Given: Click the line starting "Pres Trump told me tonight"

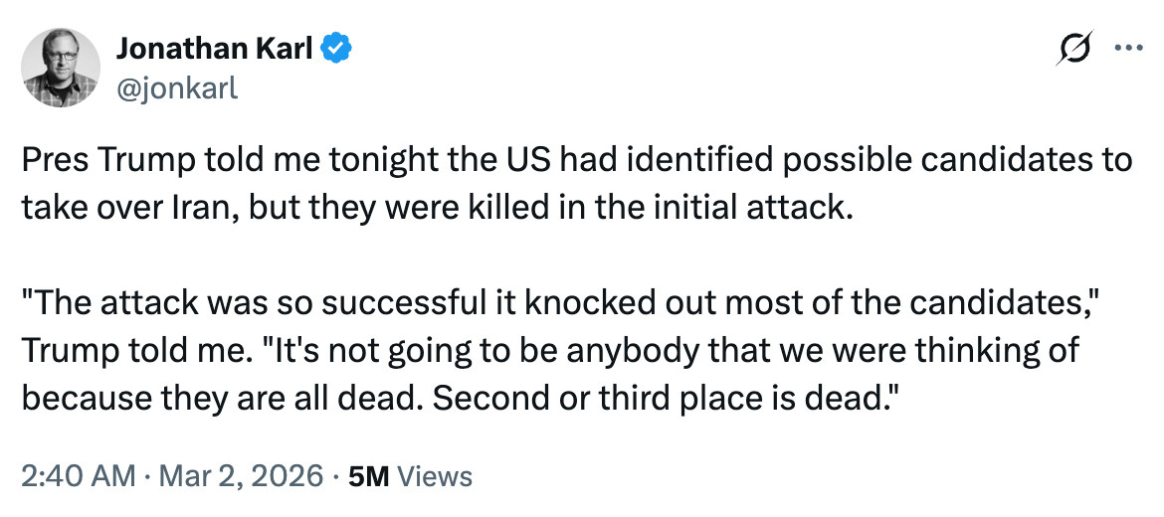Looking at the screenshot, I should coord(575,159).
